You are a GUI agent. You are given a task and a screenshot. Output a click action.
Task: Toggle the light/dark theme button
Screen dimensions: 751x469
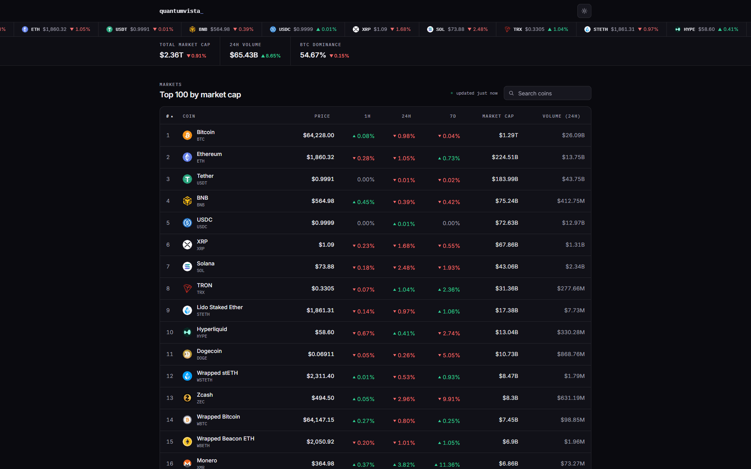coord(584,11)
